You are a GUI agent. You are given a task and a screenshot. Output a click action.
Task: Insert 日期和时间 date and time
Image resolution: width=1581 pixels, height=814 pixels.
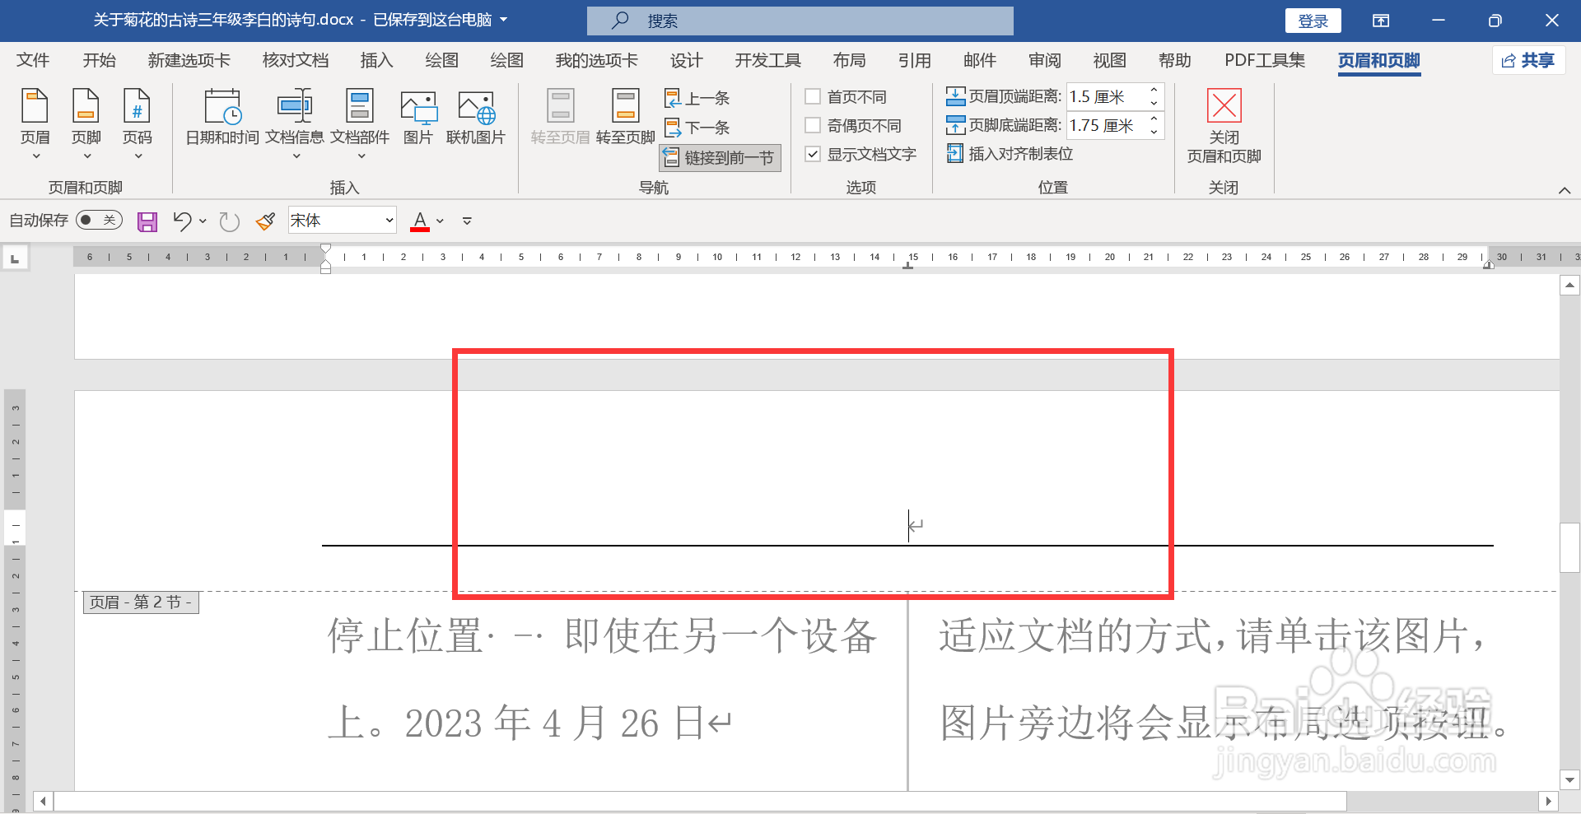point(222,117)
